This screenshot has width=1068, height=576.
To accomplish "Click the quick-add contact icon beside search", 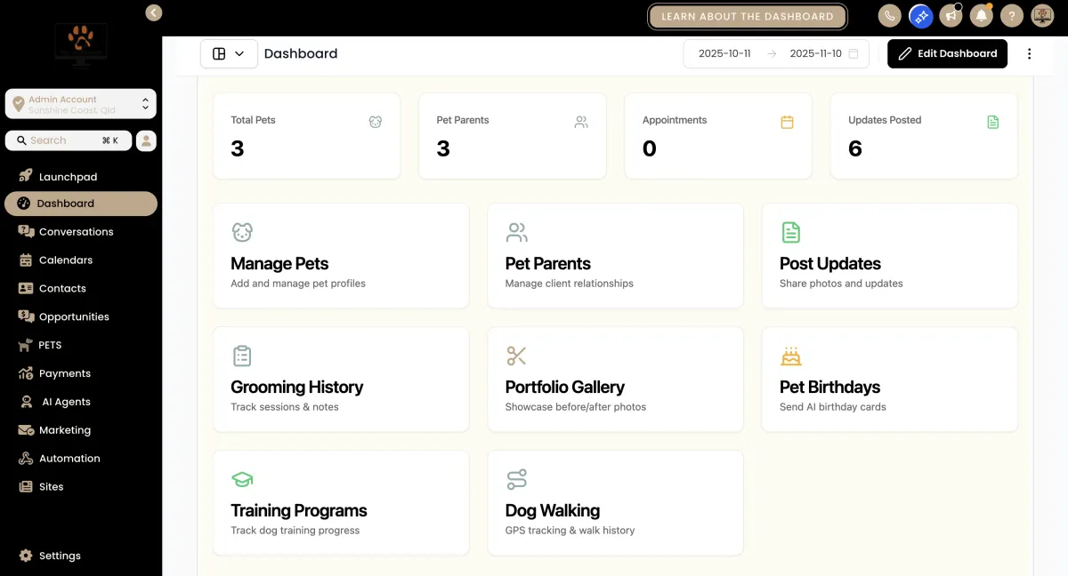I will coord(146,140).
